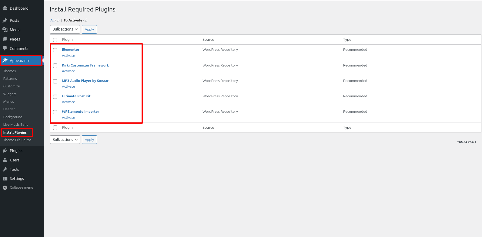The image size is (482, 237).
Task: Tick the WPElemento Importer checkbox
Action: coord(55,112)
